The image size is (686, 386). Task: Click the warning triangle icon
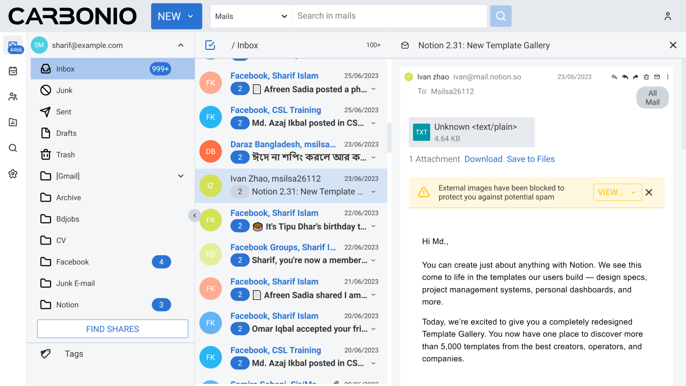tap(424, 192)
